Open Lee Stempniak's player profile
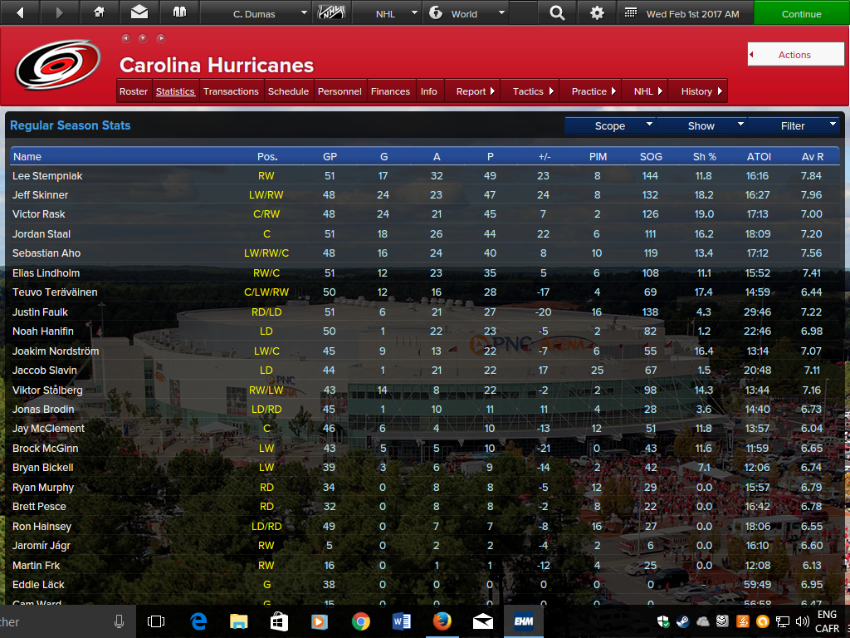Viewport: 850px width, 638px height. click(x=47, y=176)
